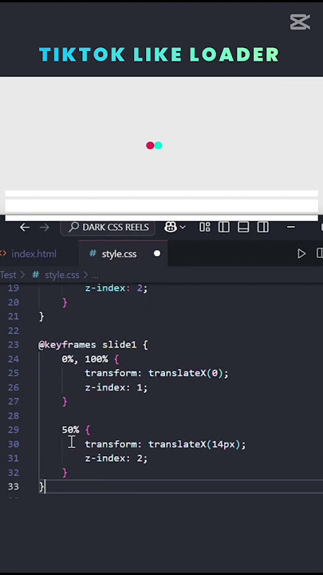Expand the Copilot dropdown chevron
The height and width of the screenshot is (575, 323).
(183, 228)
